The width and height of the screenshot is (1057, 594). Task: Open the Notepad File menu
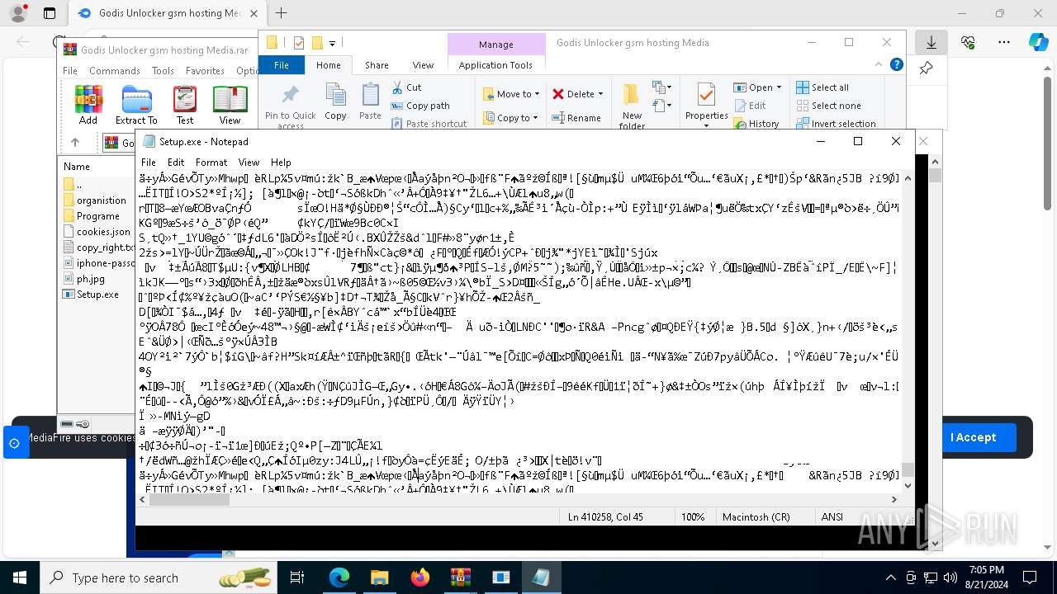[149, 163]
